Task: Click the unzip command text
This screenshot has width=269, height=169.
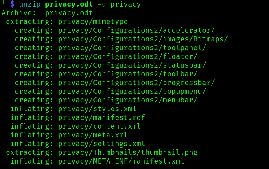Action: point(29,4)
